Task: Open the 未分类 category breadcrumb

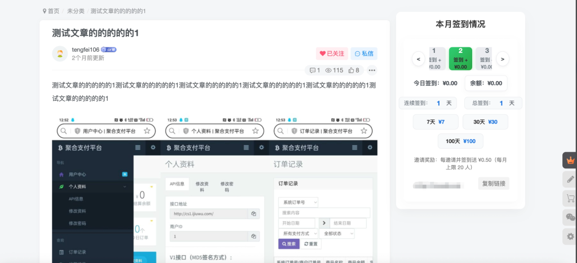Action: 76,11
